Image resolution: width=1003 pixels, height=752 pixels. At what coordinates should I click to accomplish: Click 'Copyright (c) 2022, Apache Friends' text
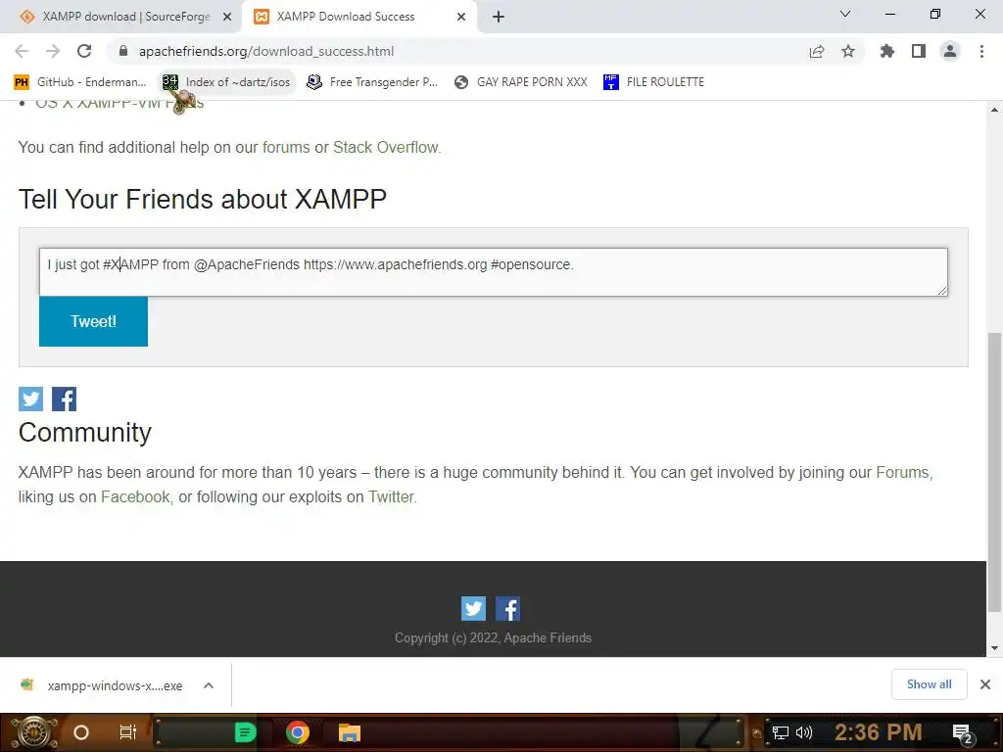(x=494, y=637)
